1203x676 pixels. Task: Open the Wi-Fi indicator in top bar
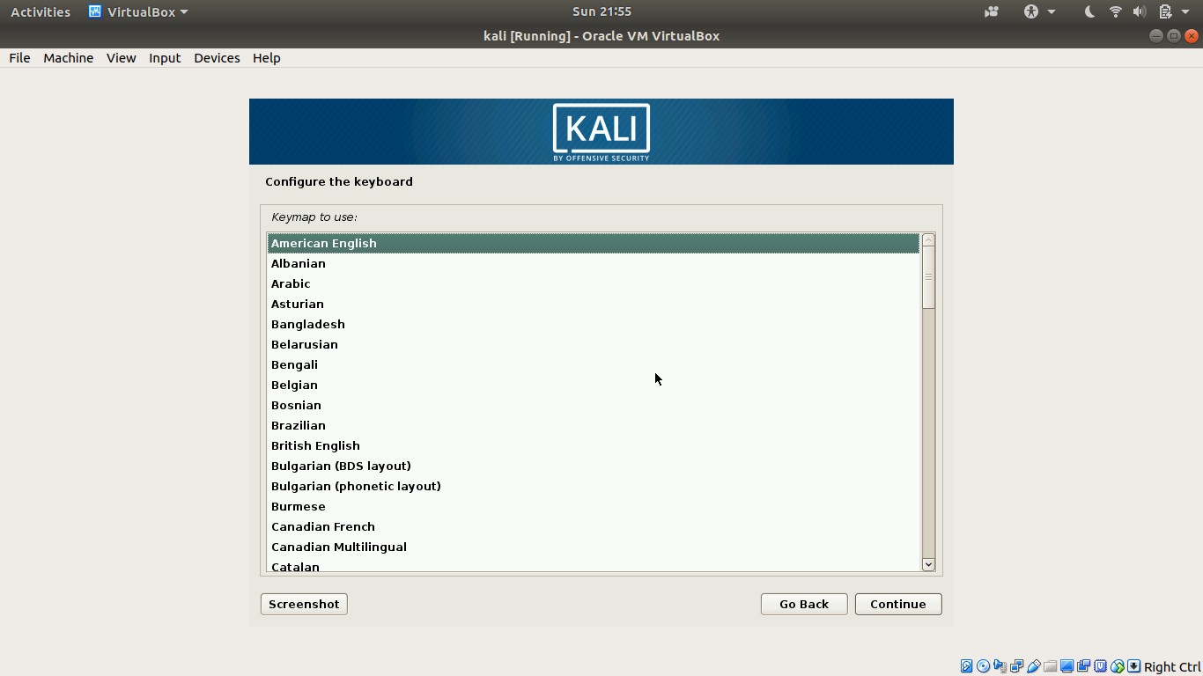click(1115, 11)
